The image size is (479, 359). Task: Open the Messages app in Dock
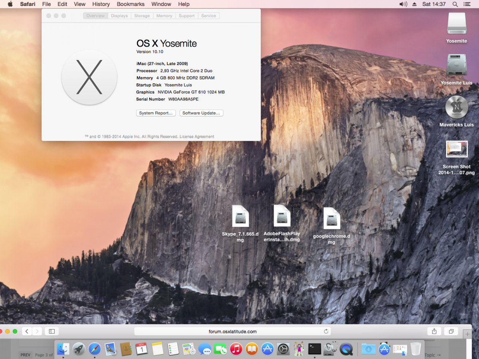coord(205,349)
